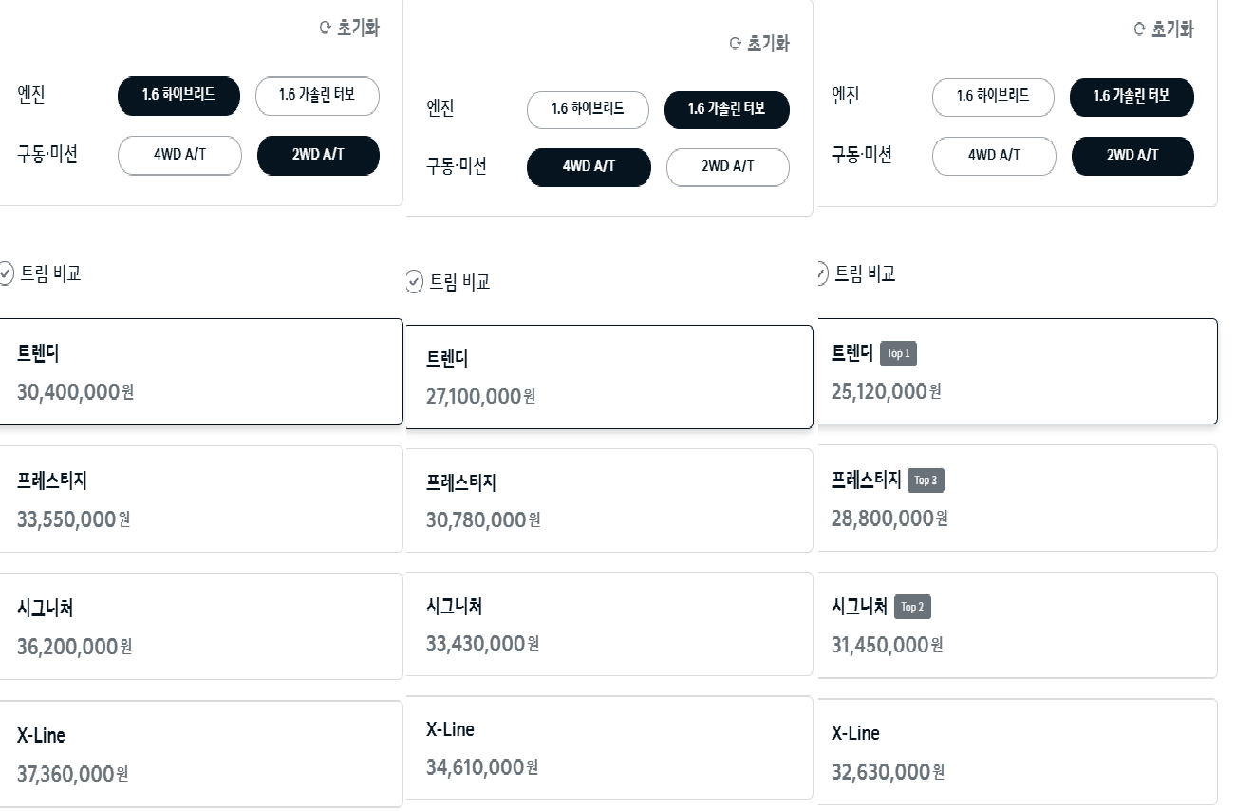Click the 초기화 reset icon in the middle panel
1235x811 pixels.
[735, 44]
